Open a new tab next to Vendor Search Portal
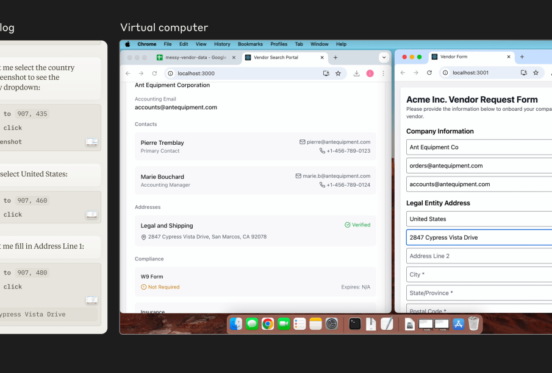The width and height of the screenshot is (552, 373). pos(335,58)
